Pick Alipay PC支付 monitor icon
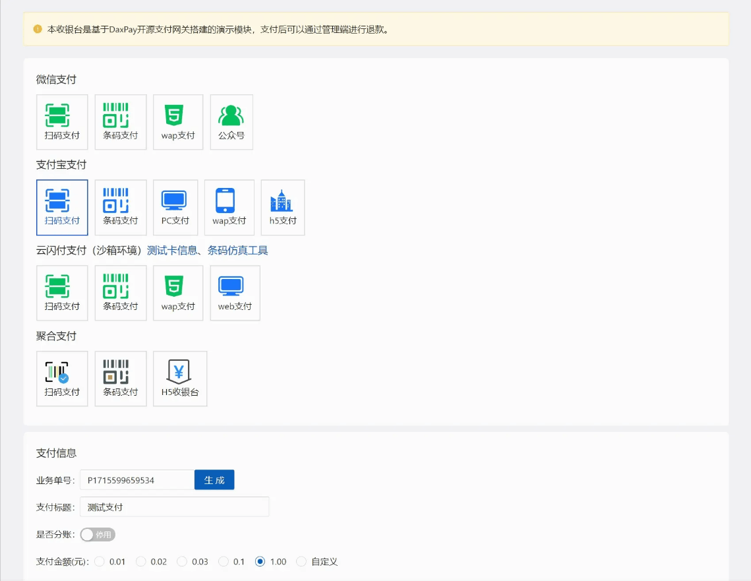Screen dimensions: 751x581 [x=175, y=207]
